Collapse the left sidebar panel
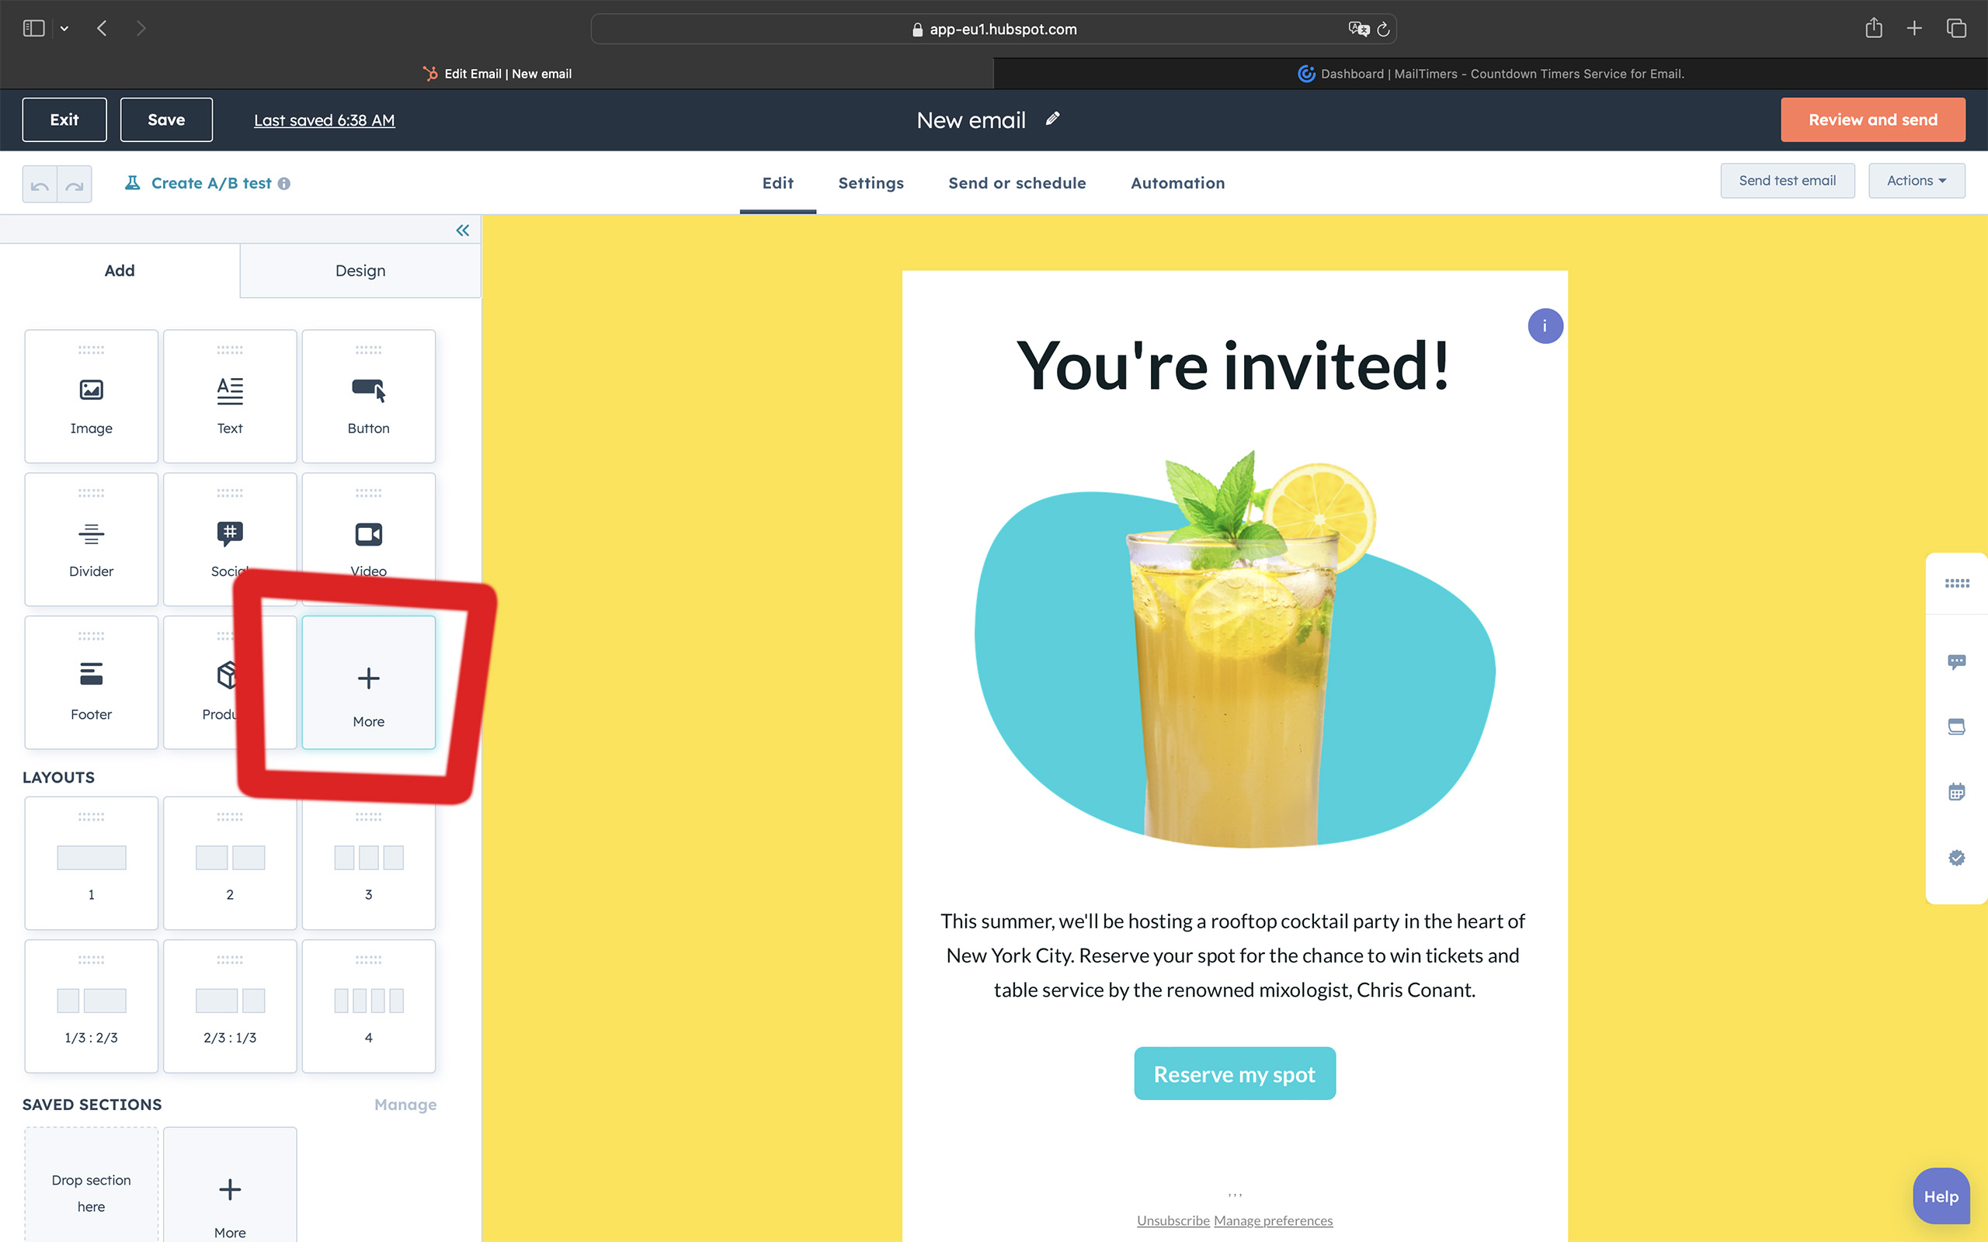 pos(463,231)
